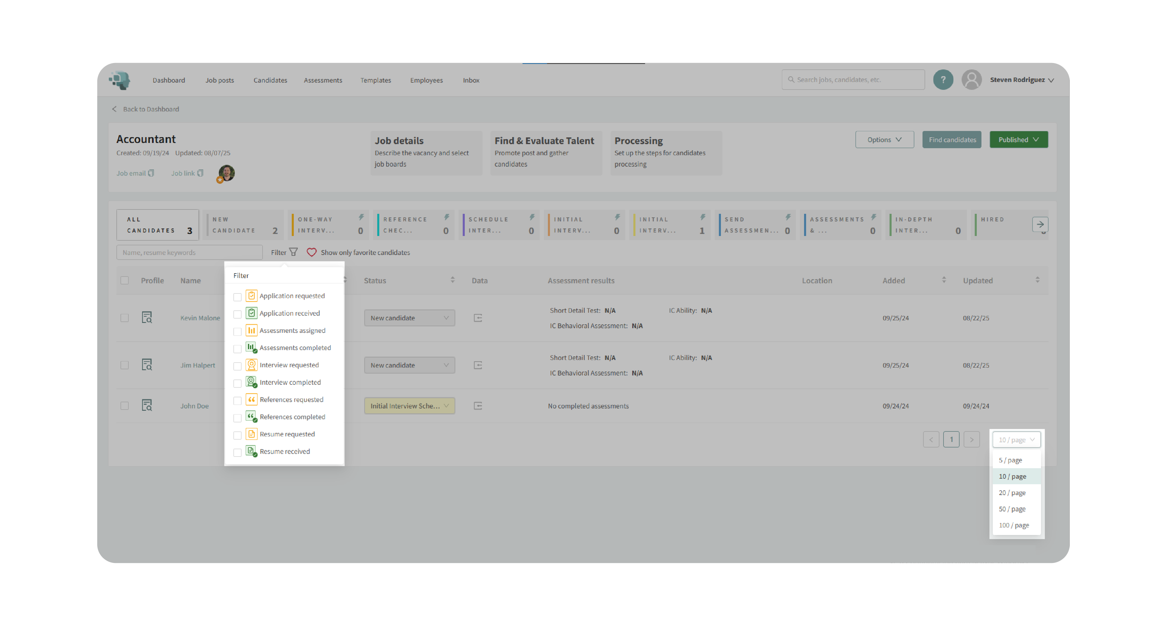Screen dimensions: 1167x626
Task: Click the funnel Filter icon
Action: click(294, 252)
